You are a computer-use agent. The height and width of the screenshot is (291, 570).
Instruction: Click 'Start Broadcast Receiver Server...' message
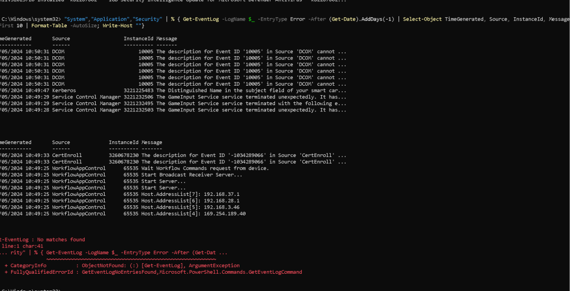click(191, 175)
